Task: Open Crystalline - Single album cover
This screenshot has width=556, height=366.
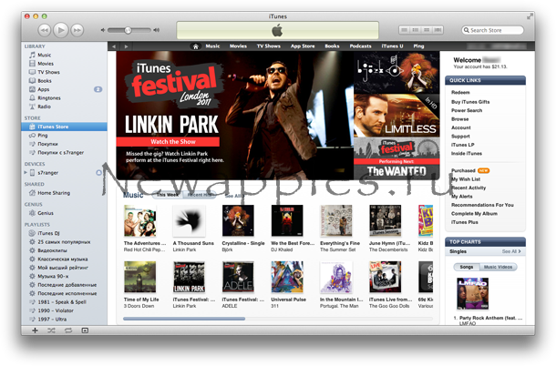Action: [x=238, y=220]
